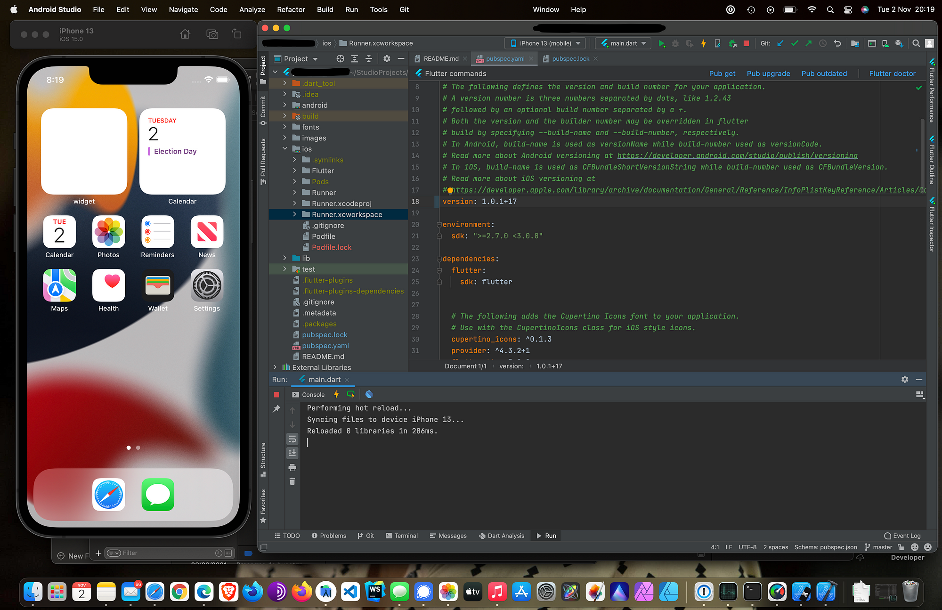
Task: Click Pub outdated link
Action: click(824, 73)
